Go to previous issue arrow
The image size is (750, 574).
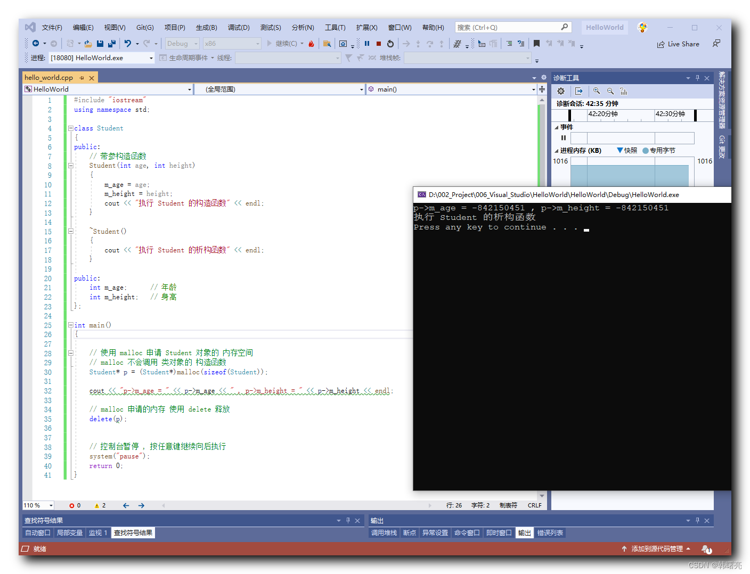[126, 505]
